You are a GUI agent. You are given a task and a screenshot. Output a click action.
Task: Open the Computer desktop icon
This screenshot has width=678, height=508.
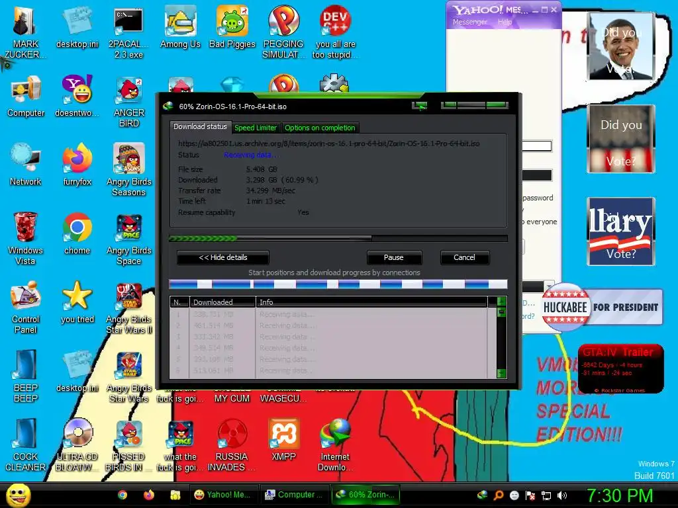[x=26, y=97]
